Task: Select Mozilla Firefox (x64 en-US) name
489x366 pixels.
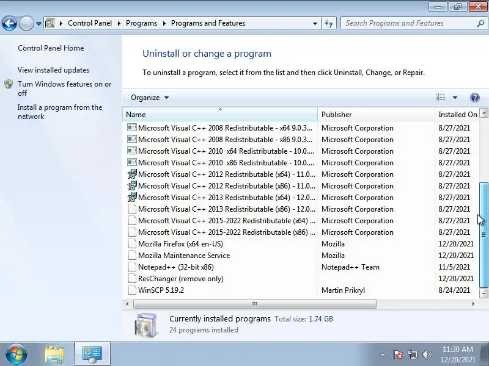Action: 180,244
